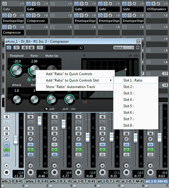Image resolution: width=169 pixels, height=188 pixels.
Task: Click the monitor speaker button on channel 3
Action: pyautogui.click(x=54, y=166)
